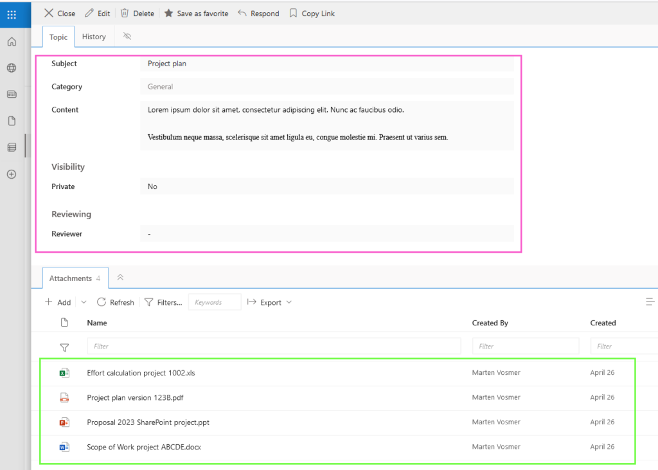This screenshot has width=658, height=470.
Task: Open the news card icon in the sidebar
Action: 10,94
